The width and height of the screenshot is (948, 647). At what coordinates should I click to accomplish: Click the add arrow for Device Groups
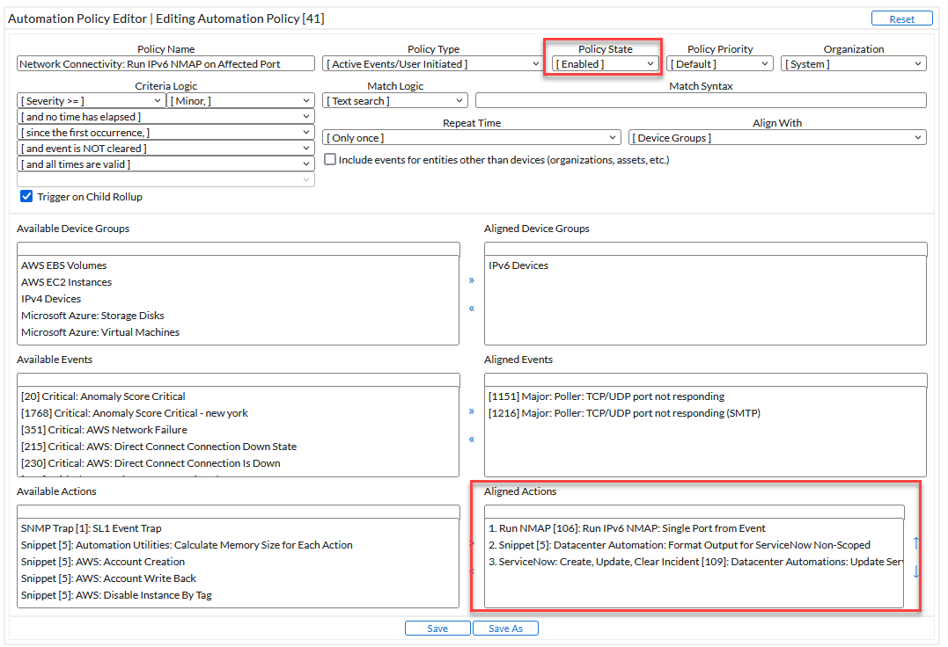[471, 280]
